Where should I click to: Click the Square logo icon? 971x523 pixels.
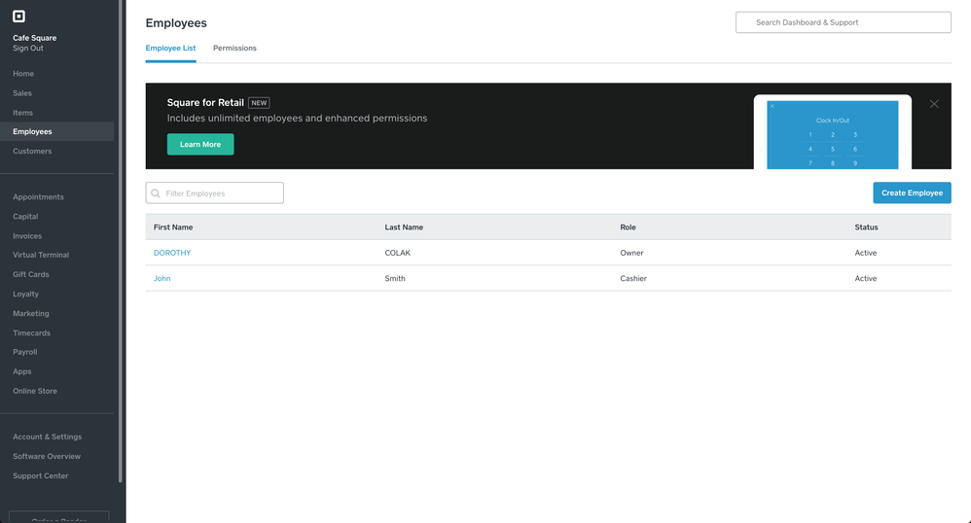click(x=18, y=17)
